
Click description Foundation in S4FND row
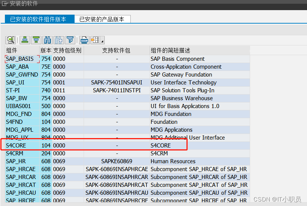164,122
